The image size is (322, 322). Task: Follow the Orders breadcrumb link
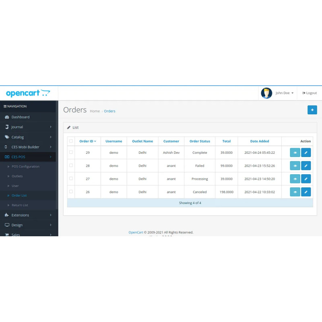click(109, 111)
